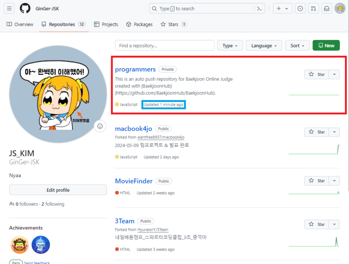Open the hamburger navigation menu
Image resolution: width=349 pixels, height=264 pixels.
[9, 9]
